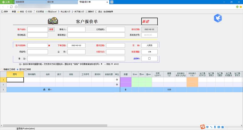The height and width of the screenshot is (130, 243).
Task: Enable the 启用 checkbox
Action: pyautogui.click(x=149, y=58)
